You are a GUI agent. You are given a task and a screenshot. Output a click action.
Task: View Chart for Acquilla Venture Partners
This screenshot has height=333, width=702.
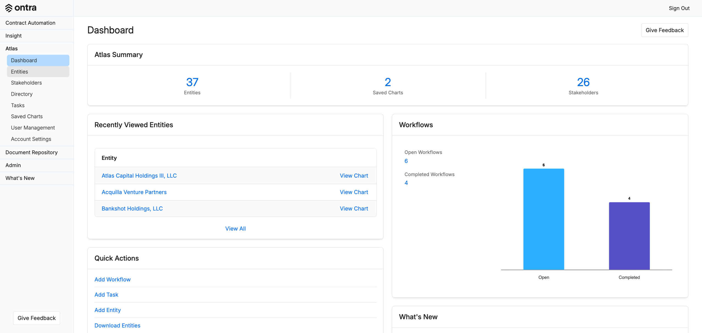(x=354, y=192)
